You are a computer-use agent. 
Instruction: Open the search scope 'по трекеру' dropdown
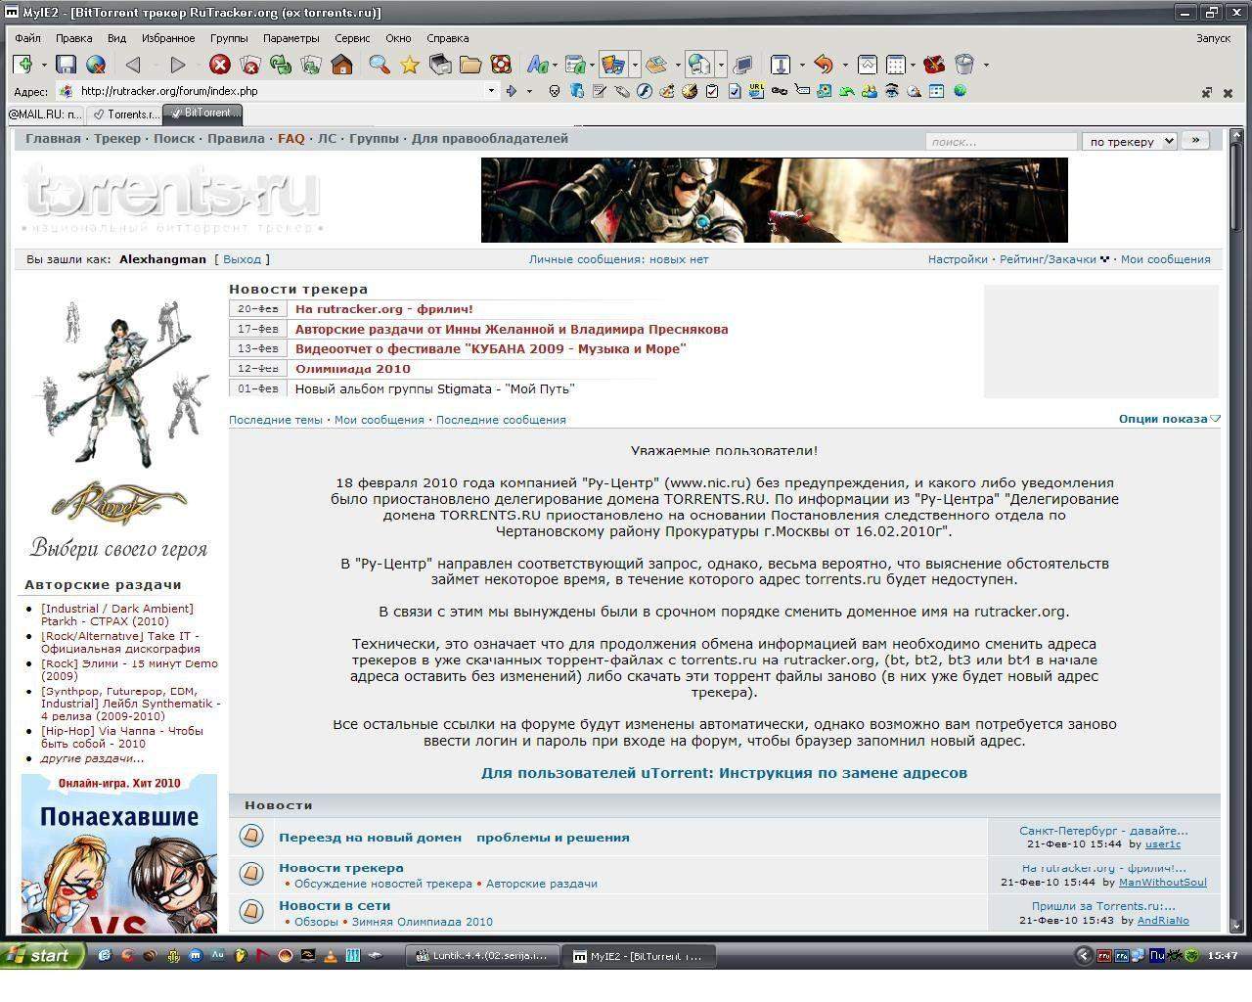(1130, 142)
